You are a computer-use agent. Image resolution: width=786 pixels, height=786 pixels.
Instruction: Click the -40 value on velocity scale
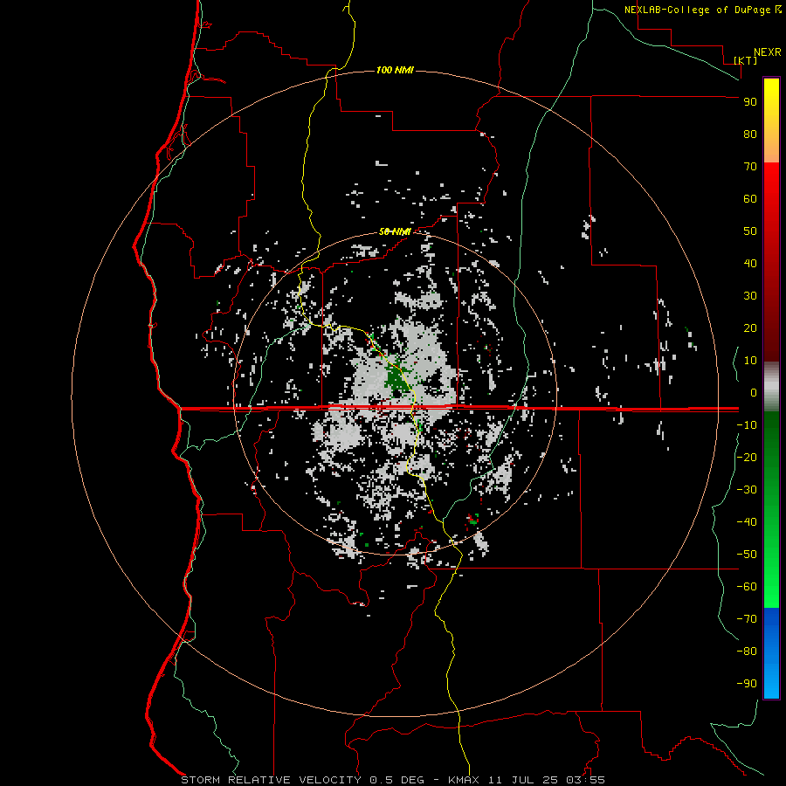[x=747, y=522]
